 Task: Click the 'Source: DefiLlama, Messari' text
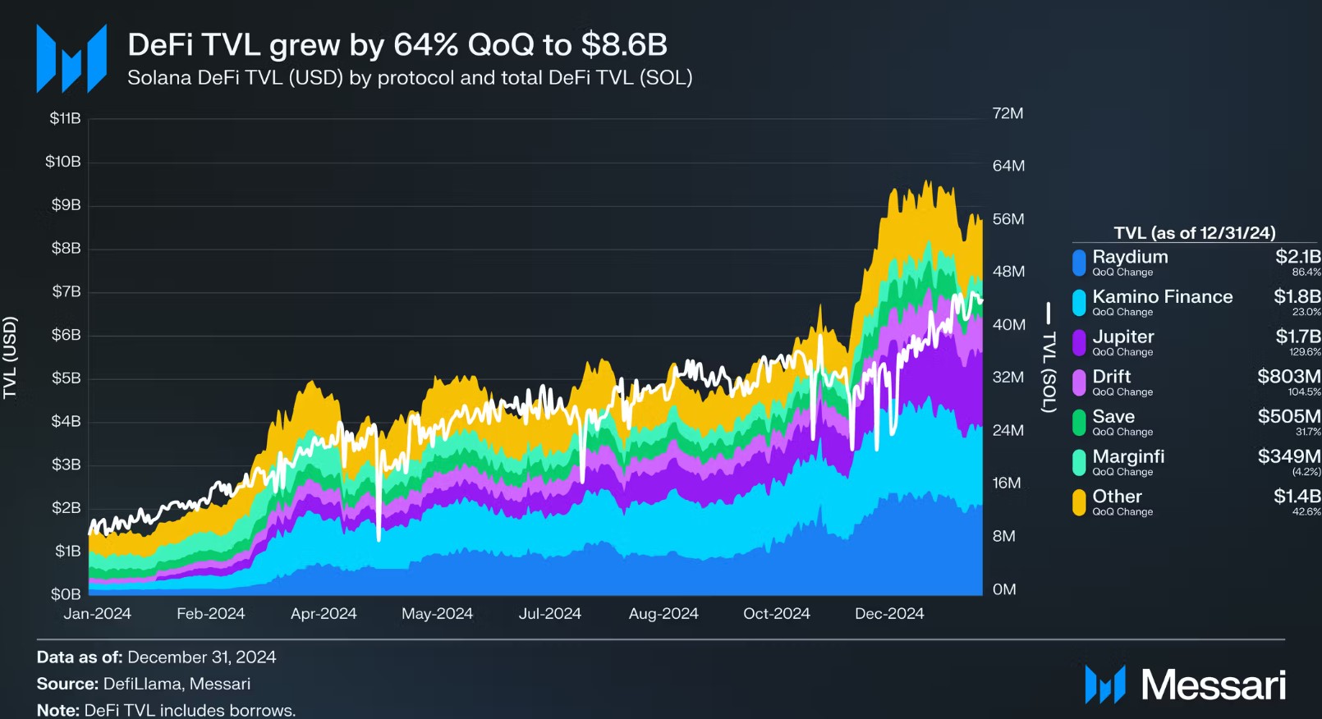click(144, 684)
